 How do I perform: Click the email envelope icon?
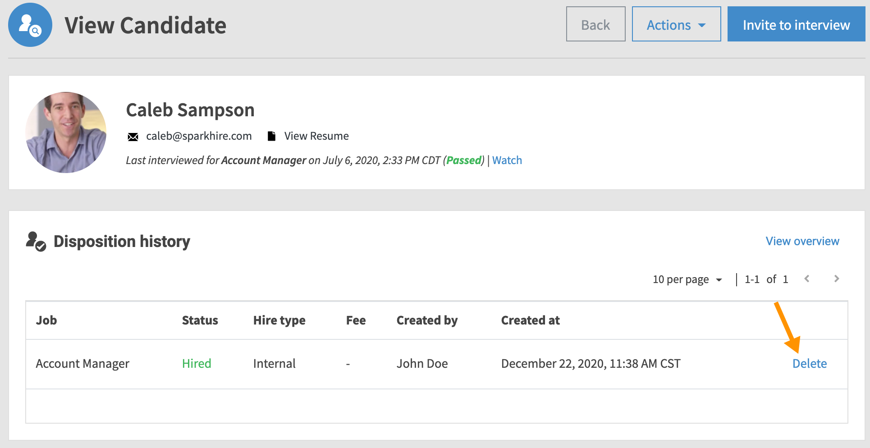click(x=133, y=137)
